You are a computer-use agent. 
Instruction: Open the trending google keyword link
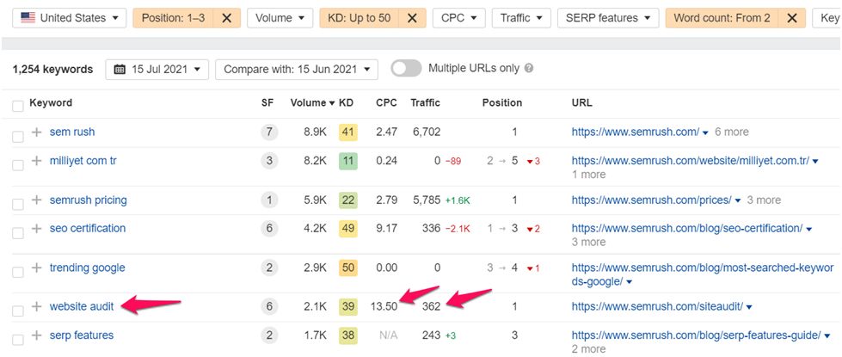(x=87, y=268)
